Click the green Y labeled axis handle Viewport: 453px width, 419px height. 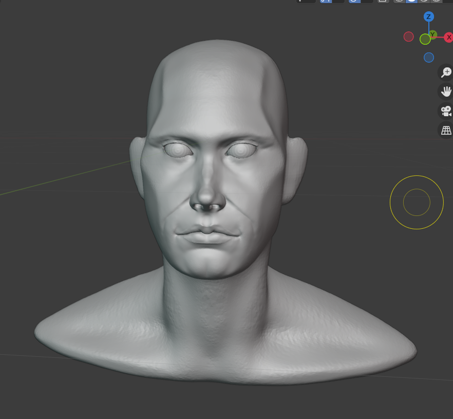[432, 34]
